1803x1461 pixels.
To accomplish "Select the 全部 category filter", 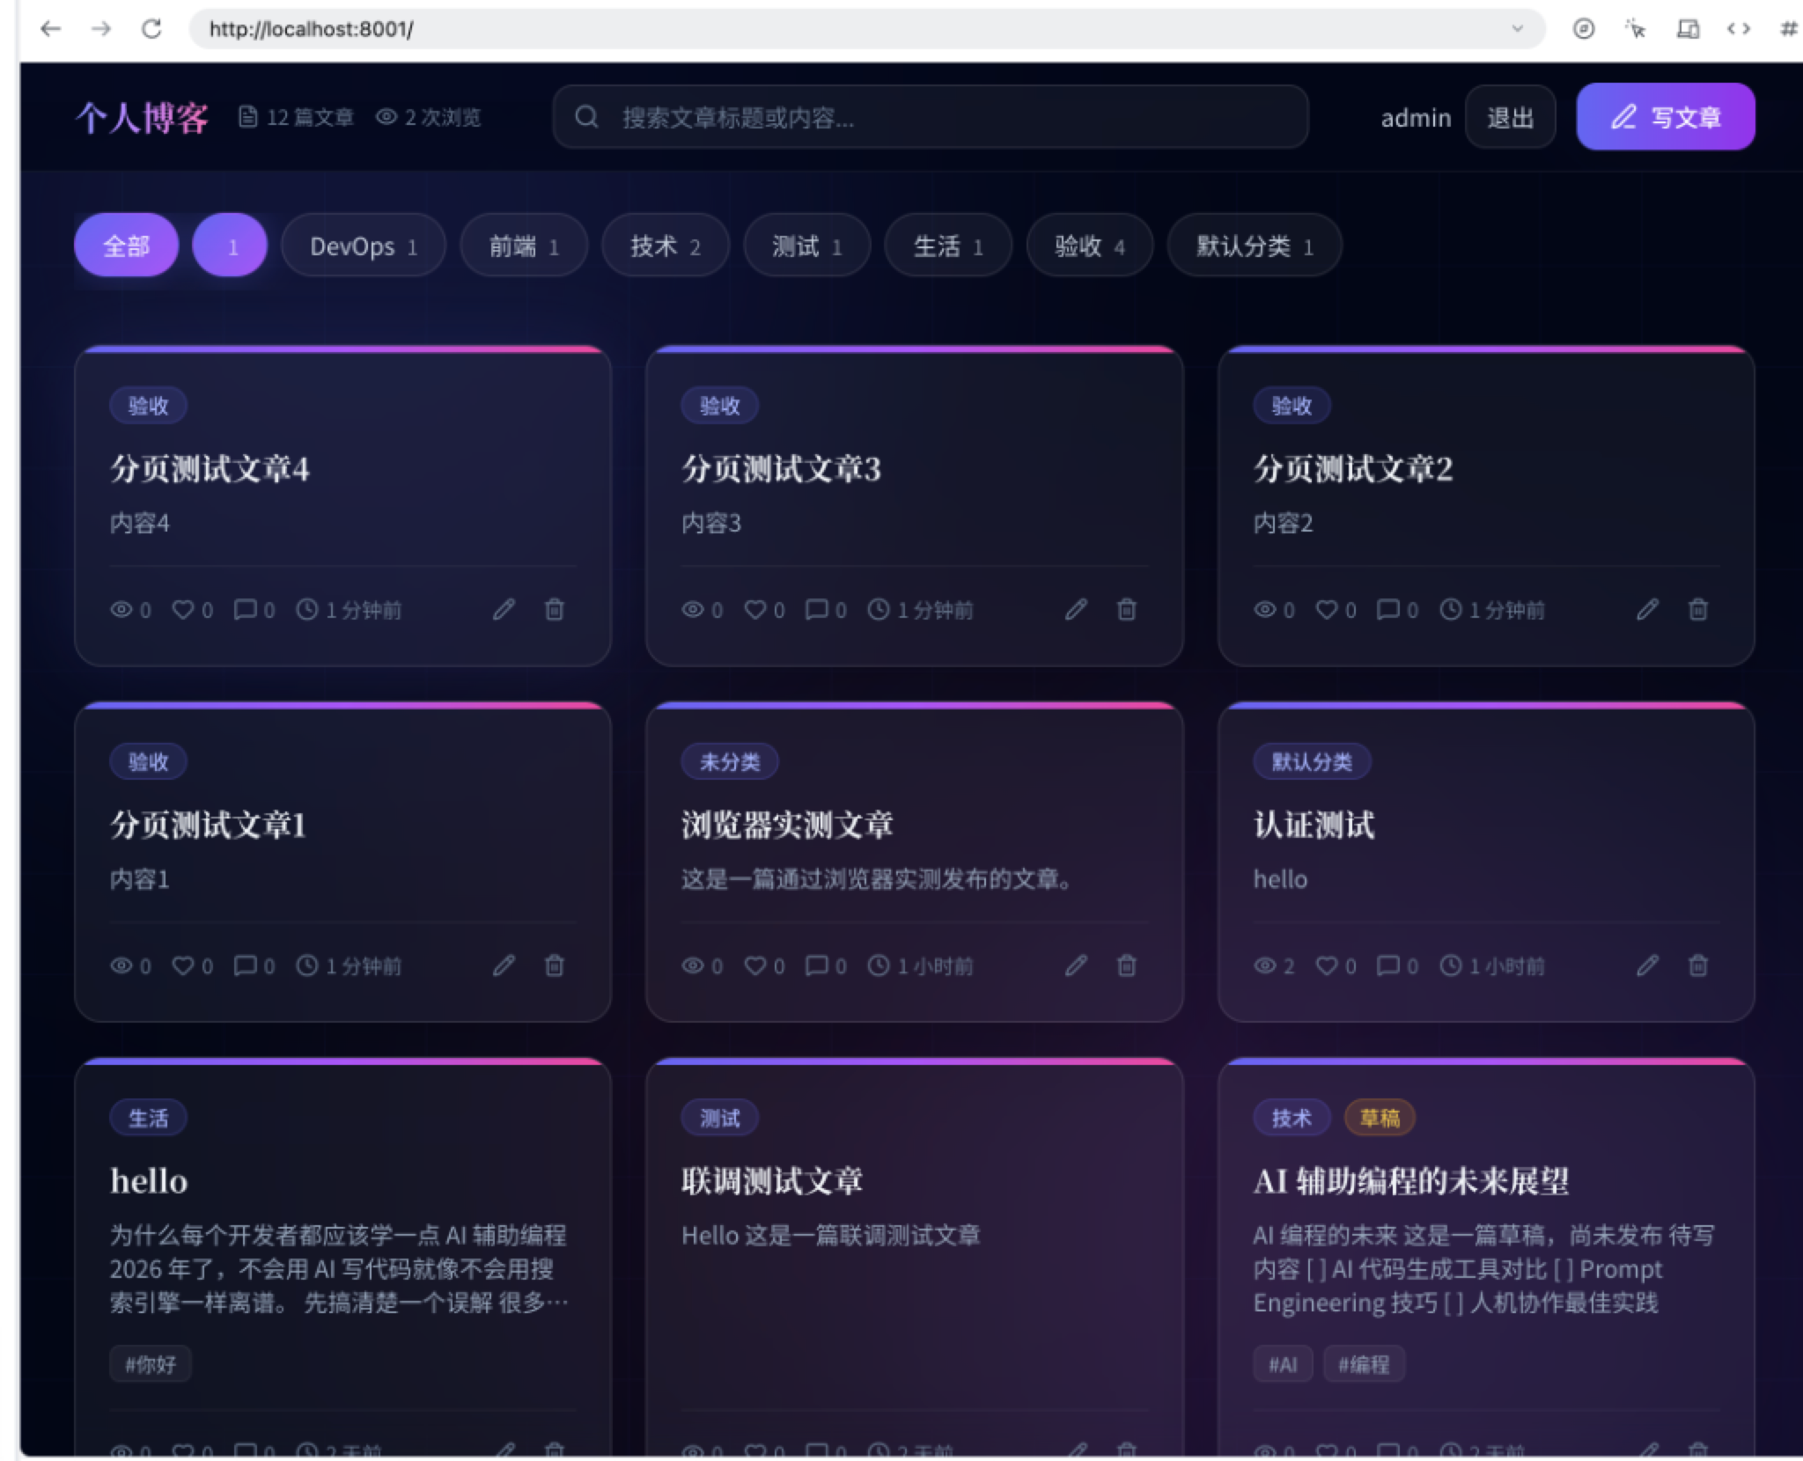I will (x=127, y=246).
